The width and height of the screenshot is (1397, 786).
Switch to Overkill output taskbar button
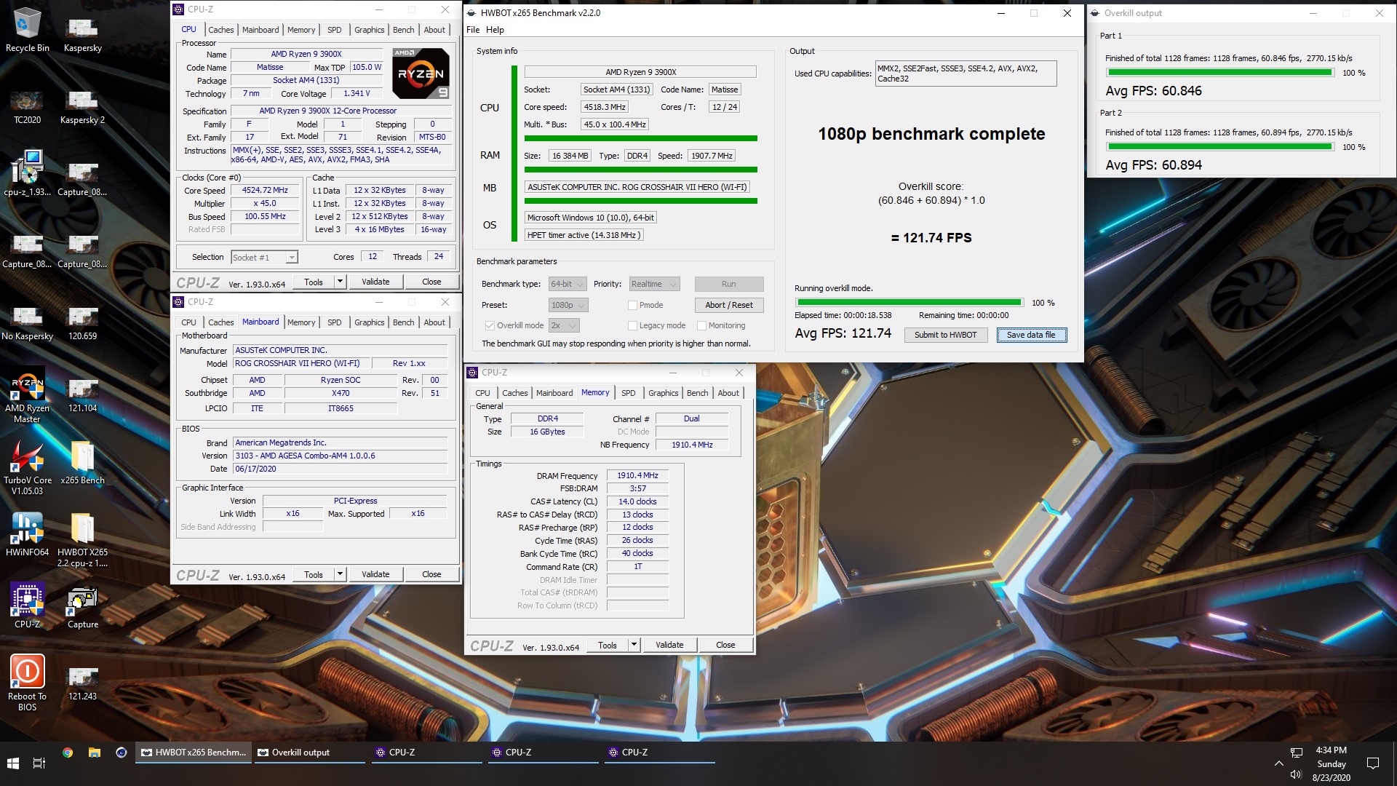[309, 753]
